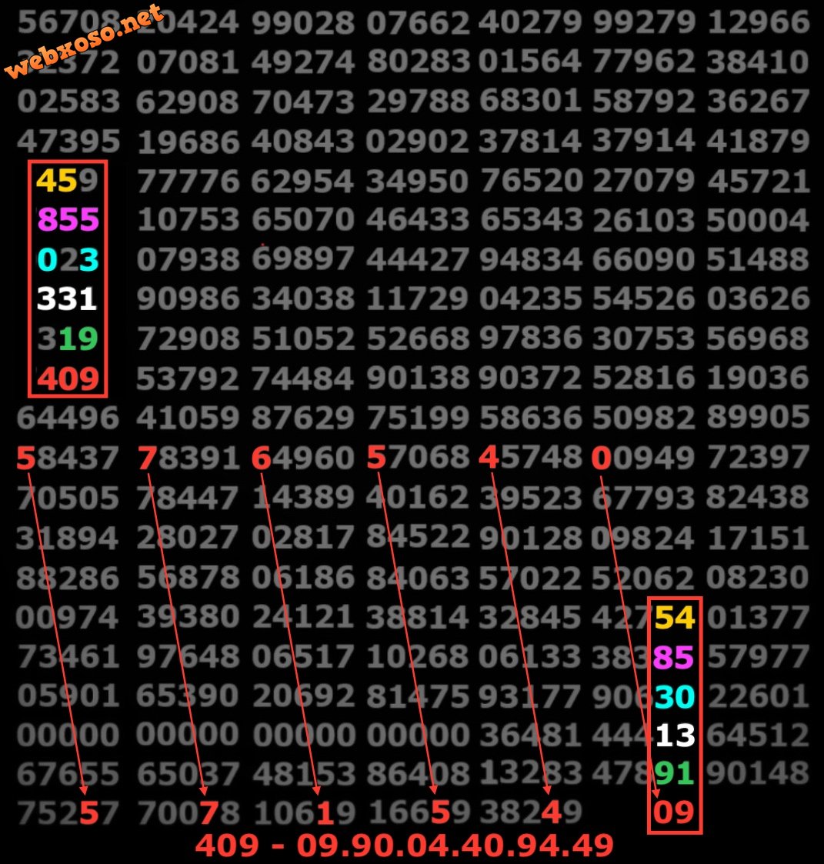
Task: Click the number 78391 with red 7
Action: [x=188, y=459]
